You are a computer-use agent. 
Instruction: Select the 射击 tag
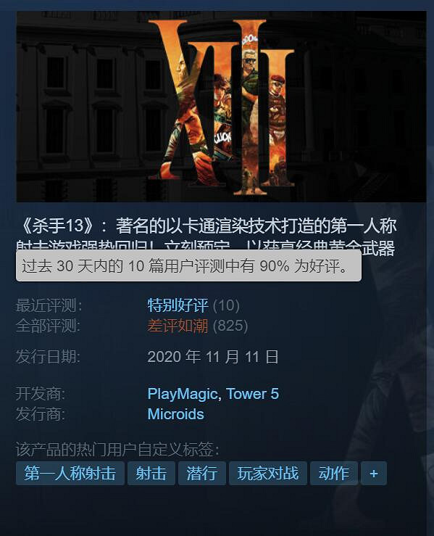tap(151, 474)
